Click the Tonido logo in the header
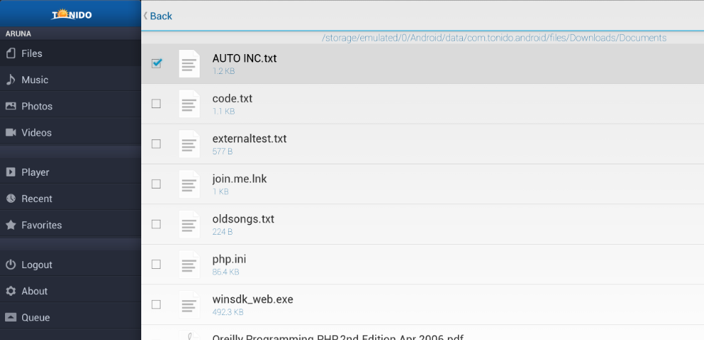704x340 pixels. (x=71, y=14)
